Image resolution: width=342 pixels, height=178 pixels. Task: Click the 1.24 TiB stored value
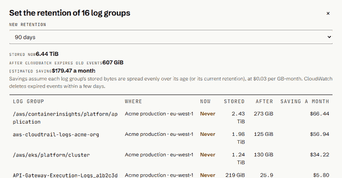238,159
